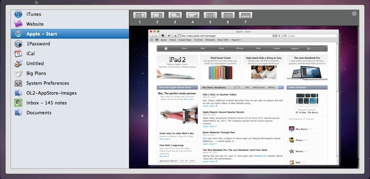Screen dimensions: 370x179
Task: Open "Better Medicine Through iPad" headline
Action: click(218, 132)
